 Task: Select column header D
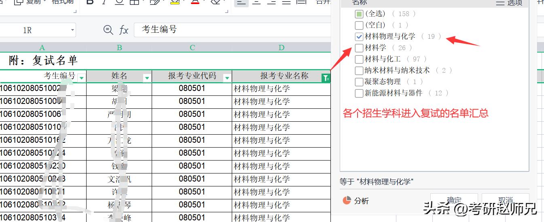click(282, 47)
